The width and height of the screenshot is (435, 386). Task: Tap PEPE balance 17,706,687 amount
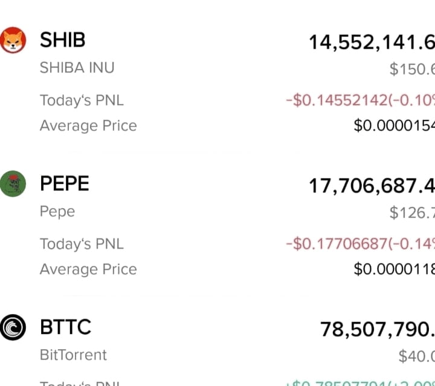[372, 186]
